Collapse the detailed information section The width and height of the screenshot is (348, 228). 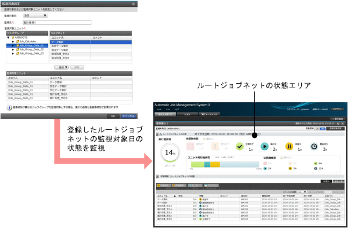click(157, 176)
